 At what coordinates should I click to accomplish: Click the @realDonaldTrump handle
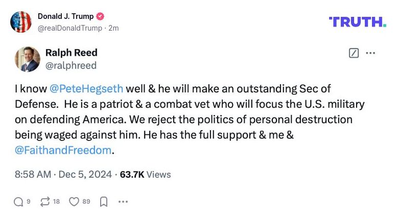pyautogui.click(x=70, y=28)
